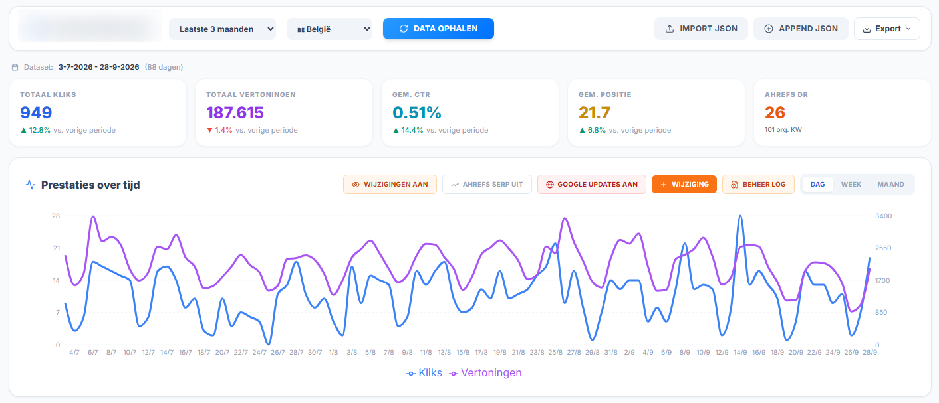Click the dataset date range 3-7-2026 - 28-9-2026
The image size is (939, 403).
(x=98, y=67)
